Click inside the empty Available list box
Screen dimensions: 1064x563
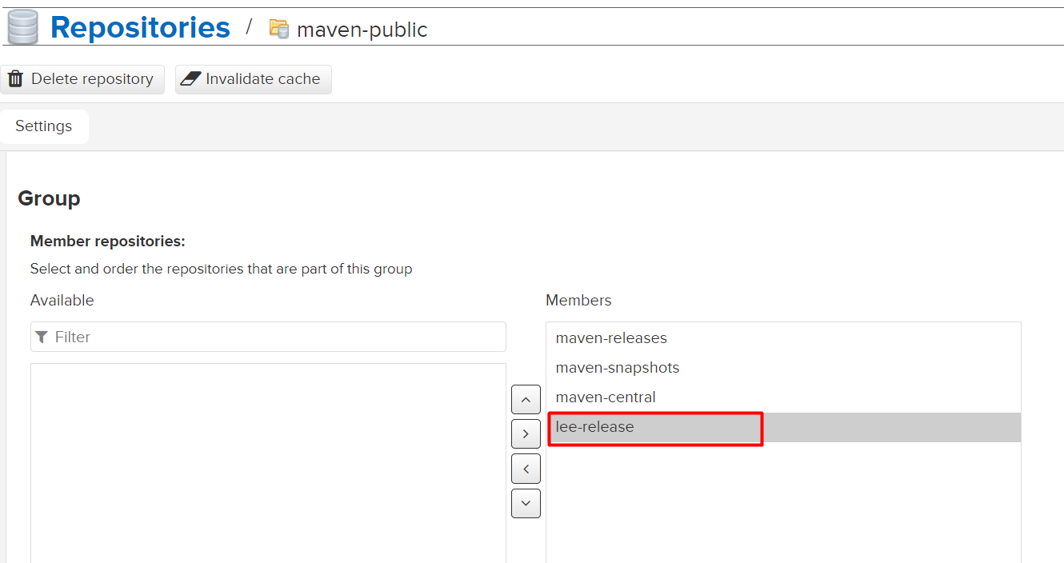[268, 462]
